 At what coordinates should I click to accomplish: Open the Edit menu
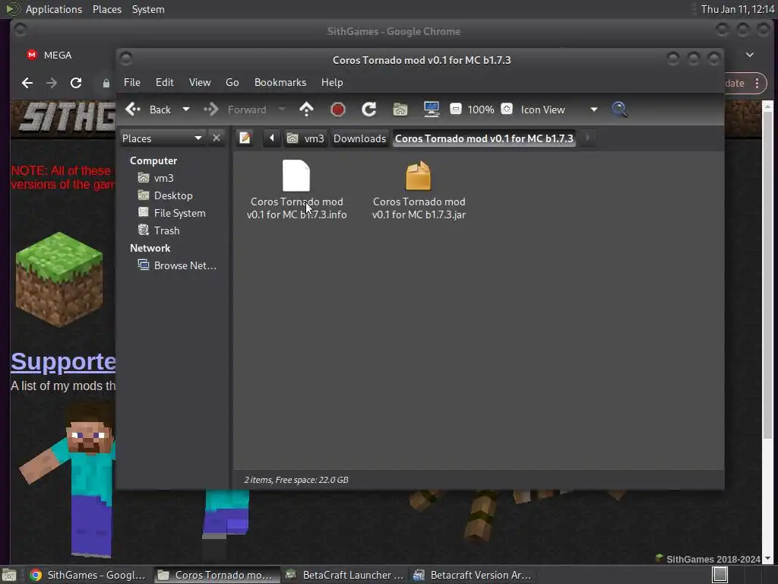pos(164,82)
